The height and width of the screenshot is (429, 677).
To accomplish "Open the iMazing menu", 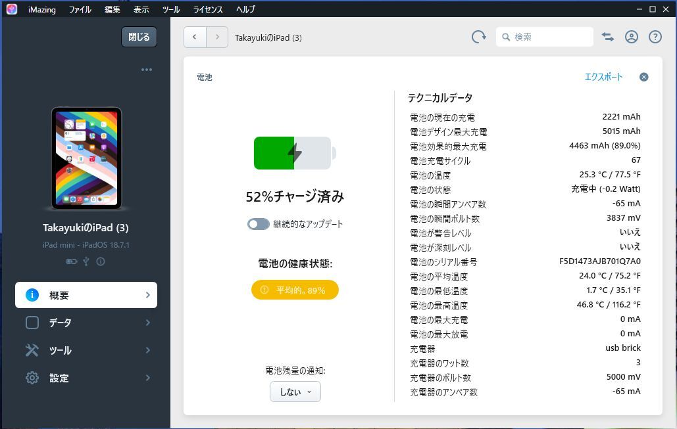I will 42,9.
